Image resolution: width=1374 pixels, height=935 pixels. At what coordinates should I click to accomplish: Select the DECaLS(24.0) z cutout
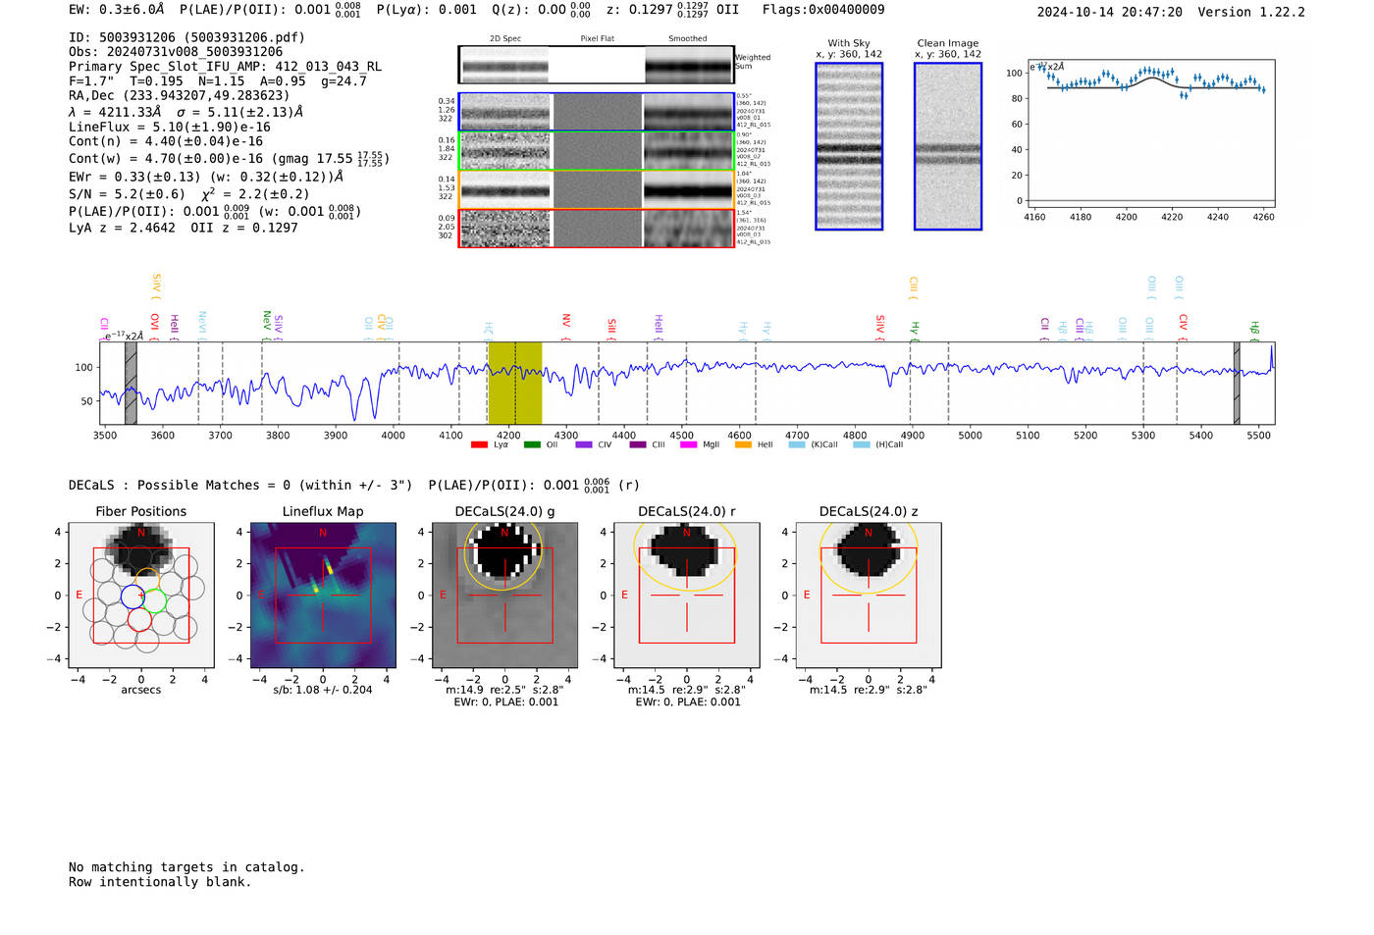point(869,595)
